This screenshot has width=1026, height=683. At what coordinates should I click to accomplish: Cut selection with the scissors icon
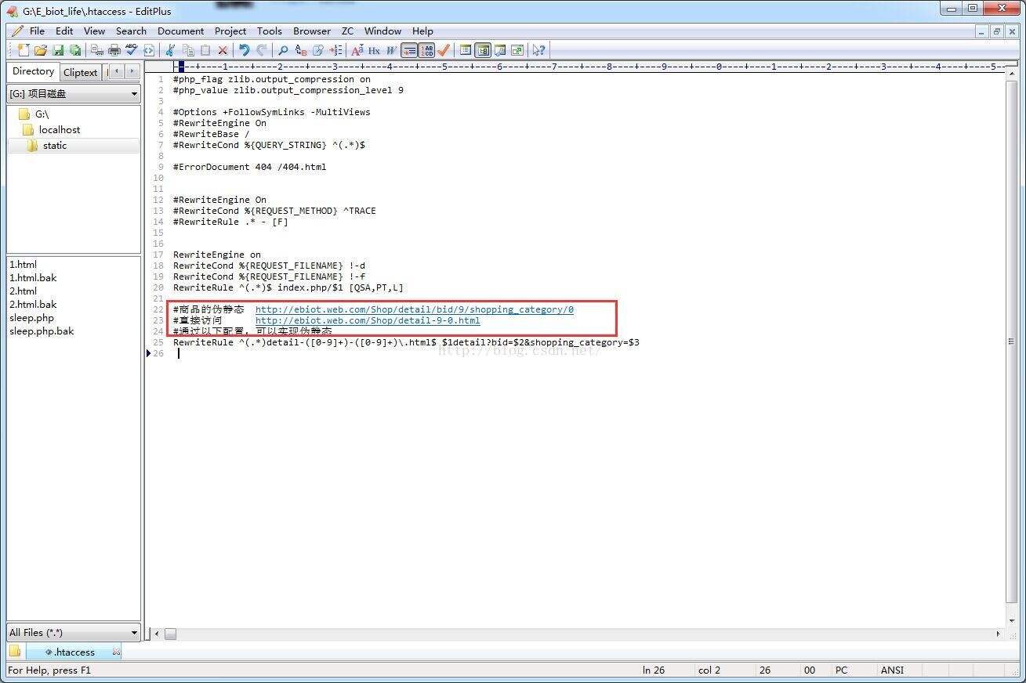pyautogui.click(x=169, y=50)
